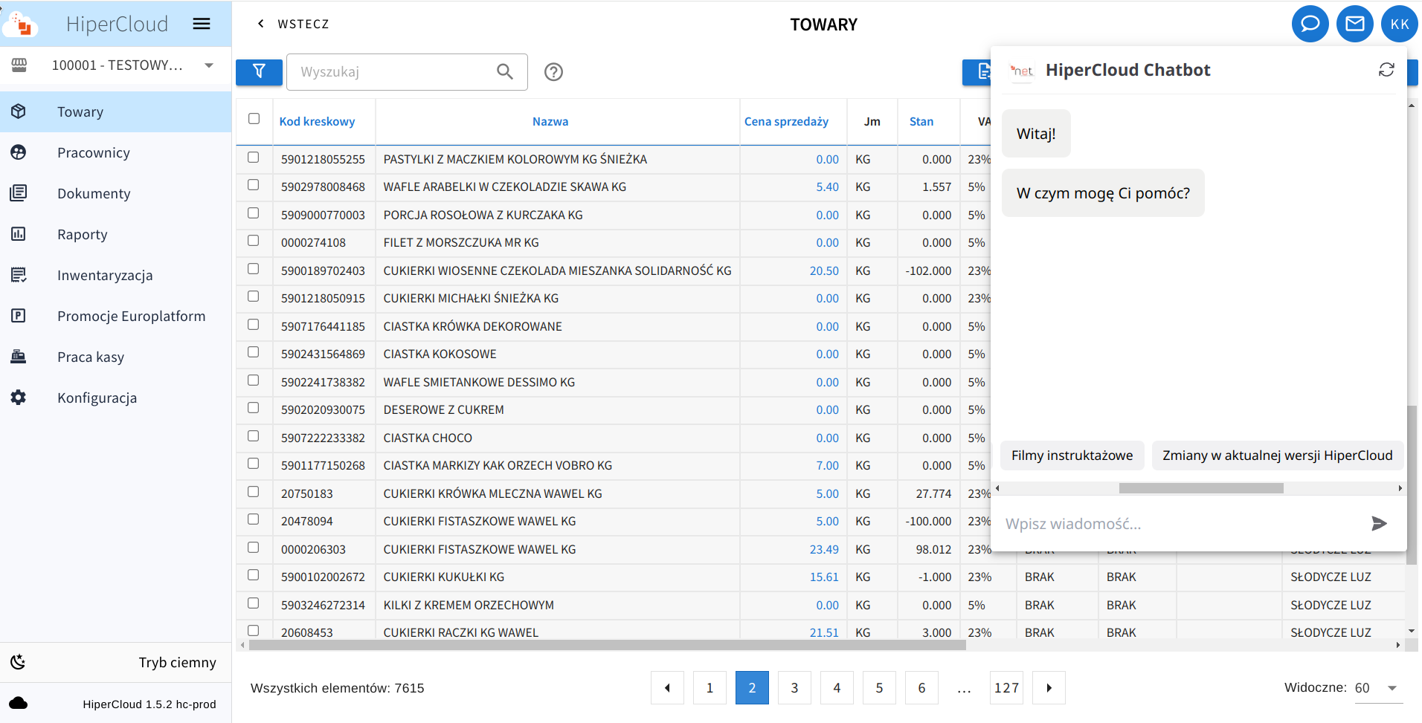This screenshot has height=723, width=1422.
Task: Toggle the hamburger menu next to HiperCloud
Action: [202, 24]
